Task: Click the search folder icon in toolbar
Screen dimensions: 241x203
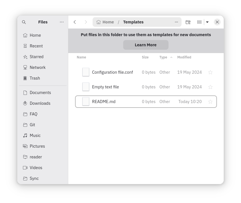Action: [188, 22]
